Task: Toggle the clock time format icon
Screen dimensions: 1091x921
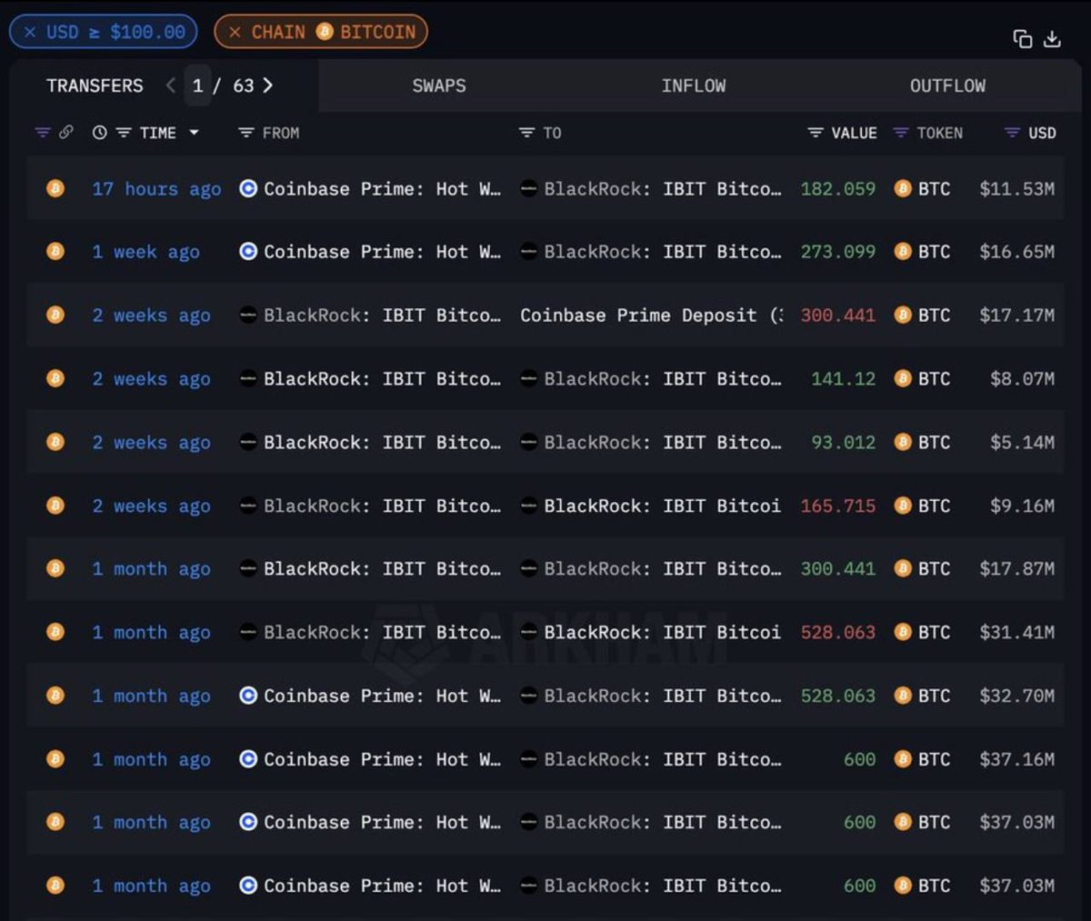Action: [99, 133]
